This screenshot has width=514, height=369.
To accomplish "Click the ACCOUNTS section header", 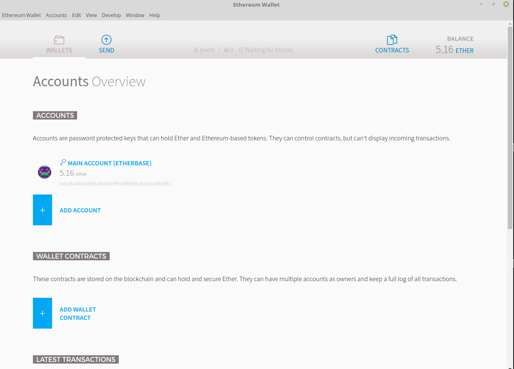I will 55,115.
